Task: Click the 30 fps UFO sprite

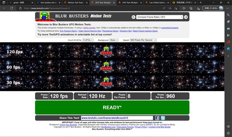Action: pos(106,82)
